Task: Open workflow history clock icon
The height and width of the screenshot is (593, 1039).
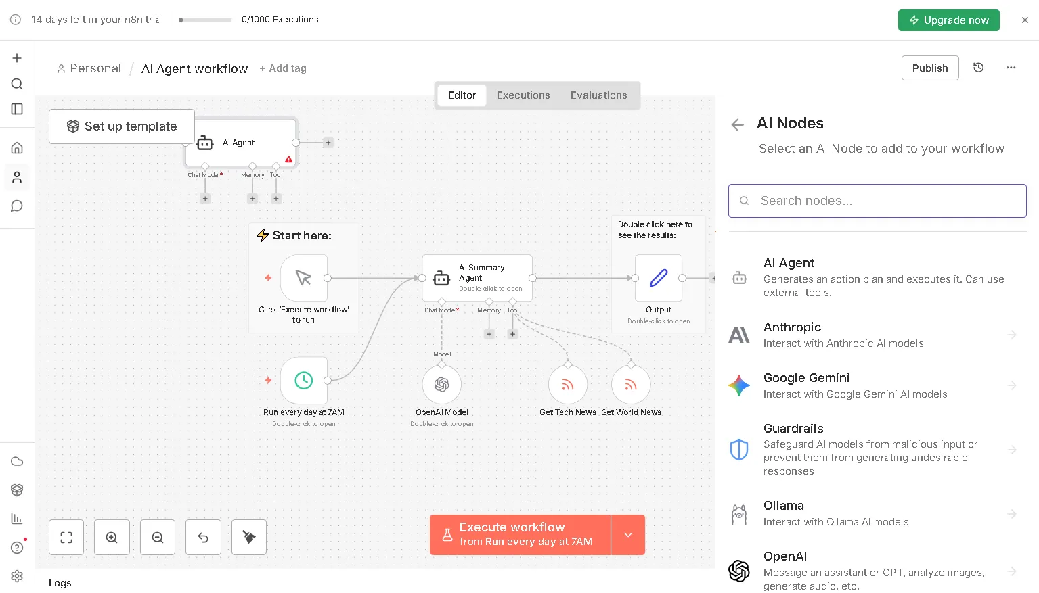Action: point(978,68)
